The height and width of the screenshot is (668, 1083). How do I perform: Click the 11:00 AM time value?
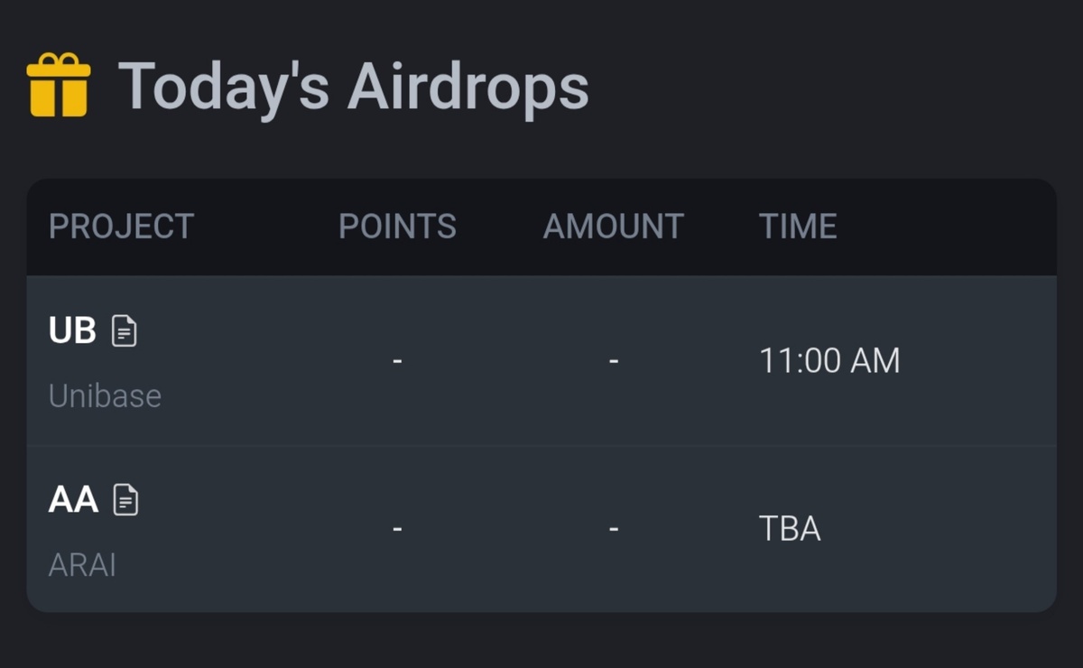coord(829,361)
